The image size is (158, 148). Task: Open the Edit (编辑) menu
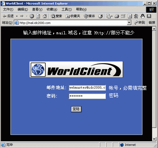tap(23, 9)
